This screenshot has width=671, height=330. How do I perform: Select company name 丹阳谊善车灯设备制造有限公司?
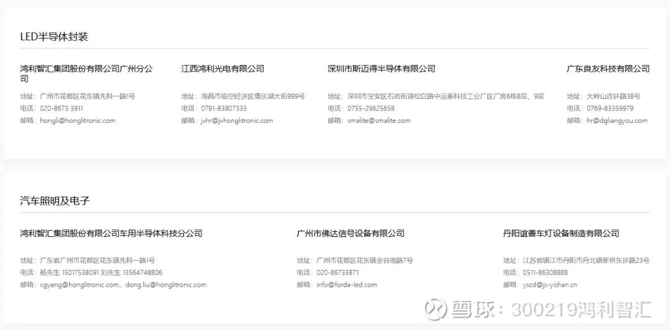click(x=561, y=233)
